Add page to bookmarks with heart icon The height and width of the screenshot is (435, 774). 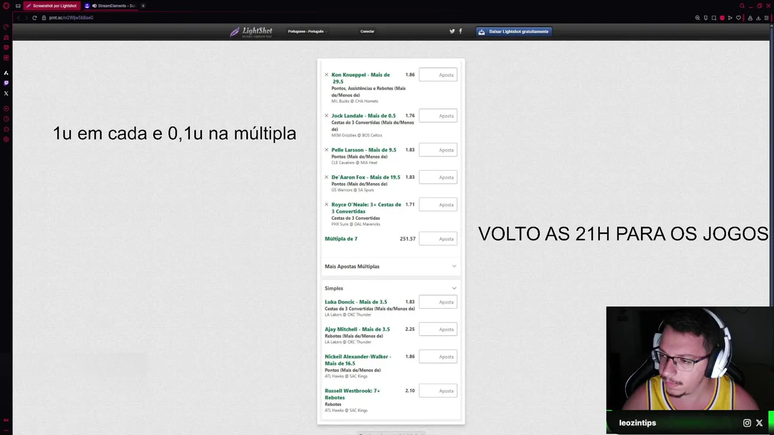pyautogui.click(x=738, y=18)
